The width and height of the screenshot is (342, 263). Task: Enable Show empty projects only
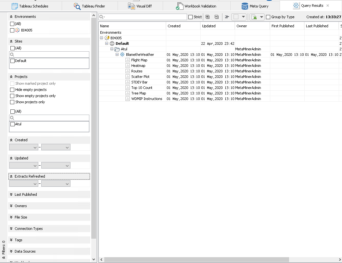12,96
